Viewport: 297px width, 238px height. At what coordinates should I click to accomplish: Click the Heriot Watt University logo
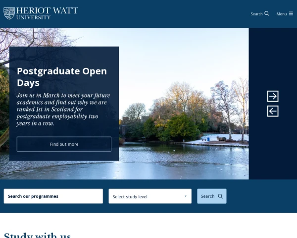41,13
